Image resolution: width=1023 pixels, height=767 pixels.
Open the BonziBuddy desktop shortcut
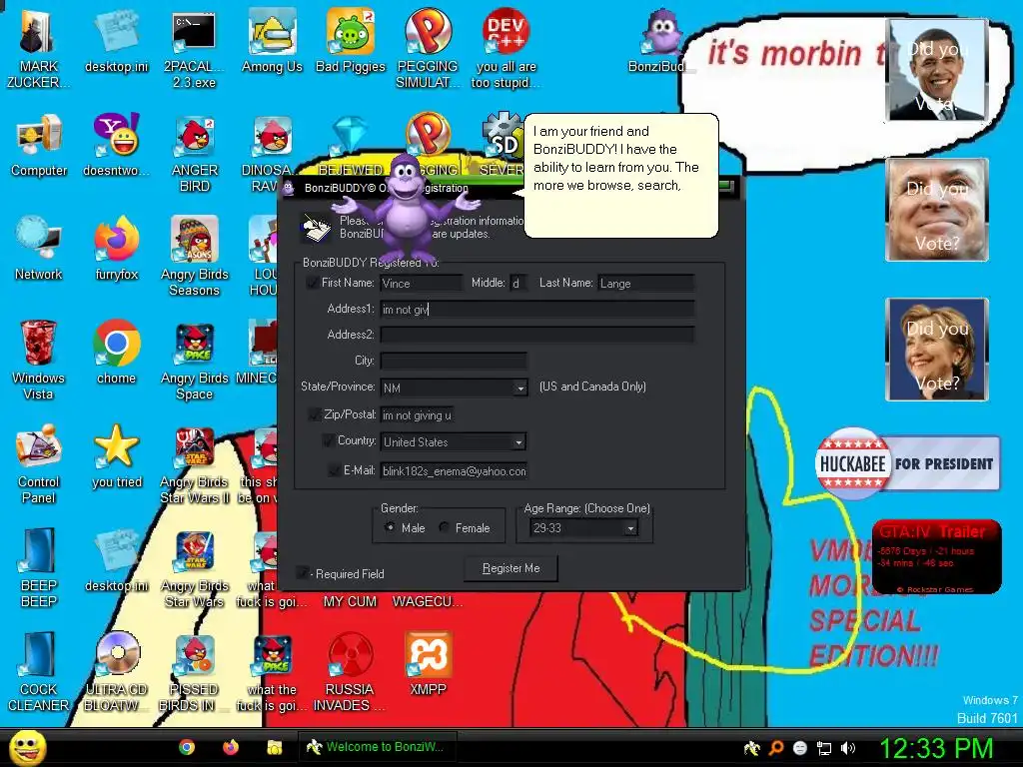659,41
